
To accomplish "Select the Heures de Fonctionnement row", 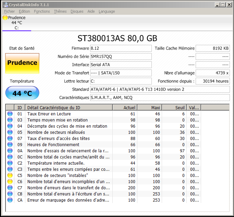I will (x=103, y=144).
